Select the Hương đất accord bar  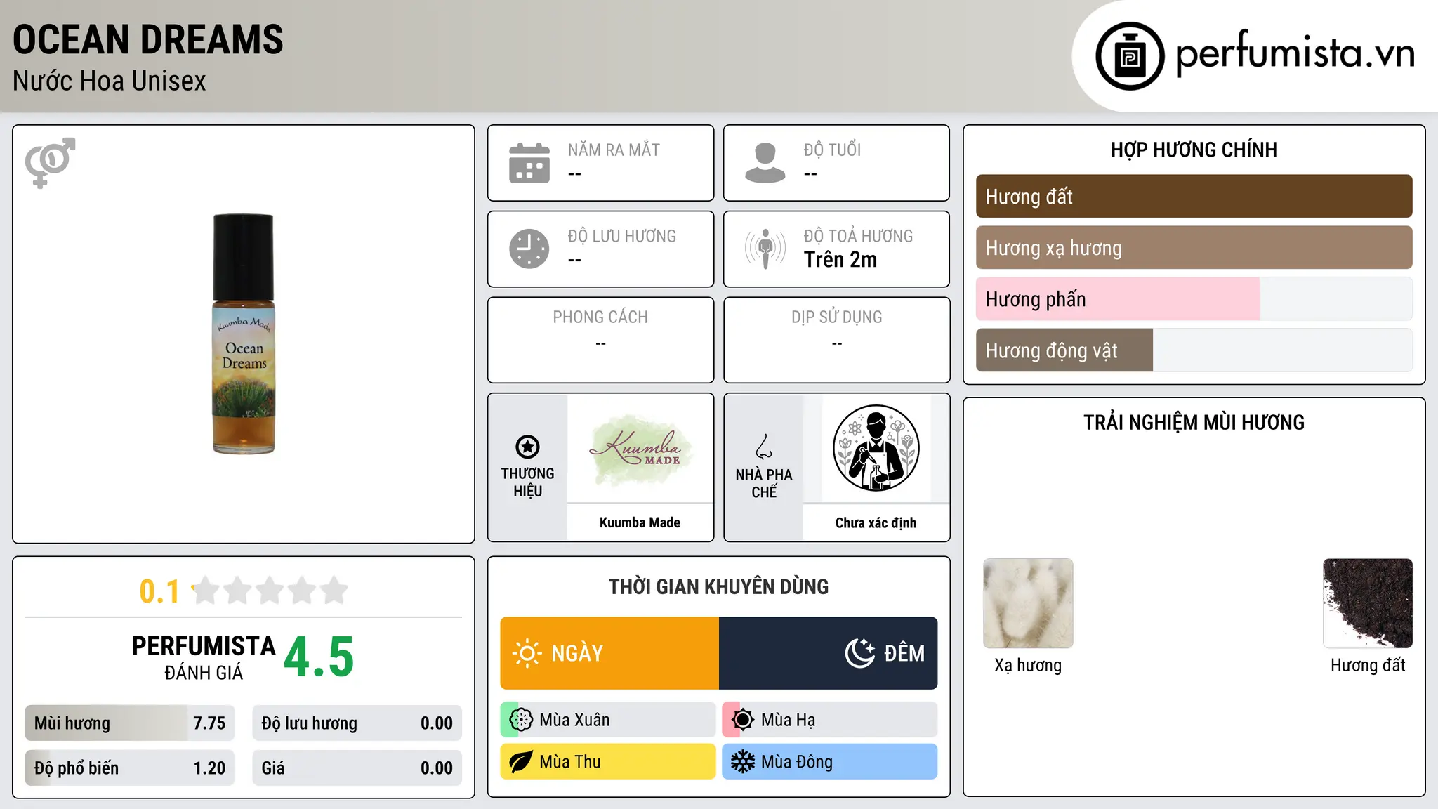pyautogui.click(x=1194, y=197)
